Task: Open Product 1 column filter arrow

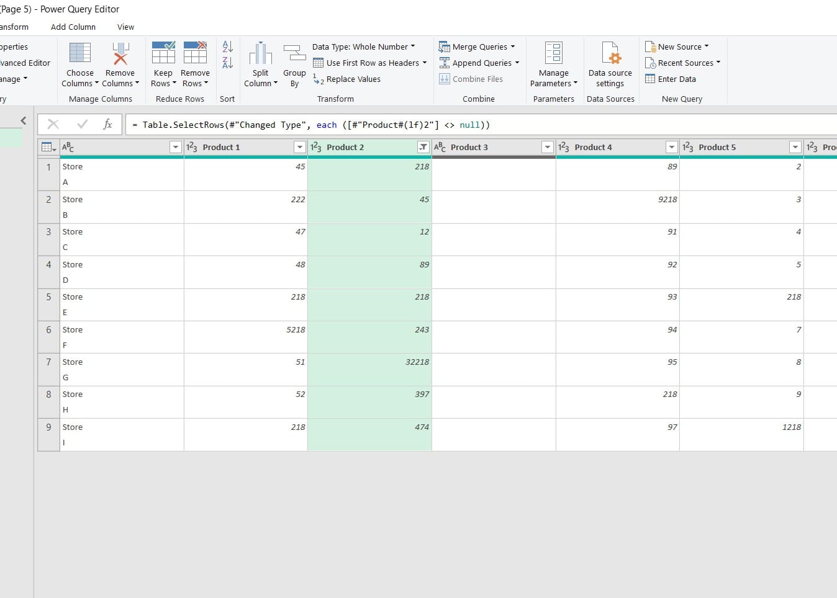Action: (x=300, y=147)
